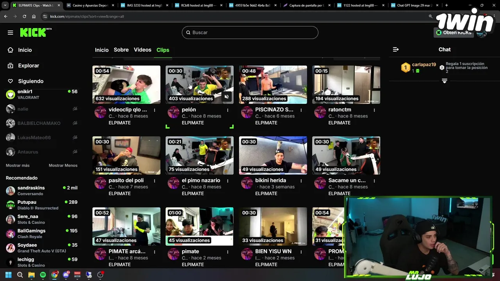Open sandraskins recommended channel

pos(41,191)
